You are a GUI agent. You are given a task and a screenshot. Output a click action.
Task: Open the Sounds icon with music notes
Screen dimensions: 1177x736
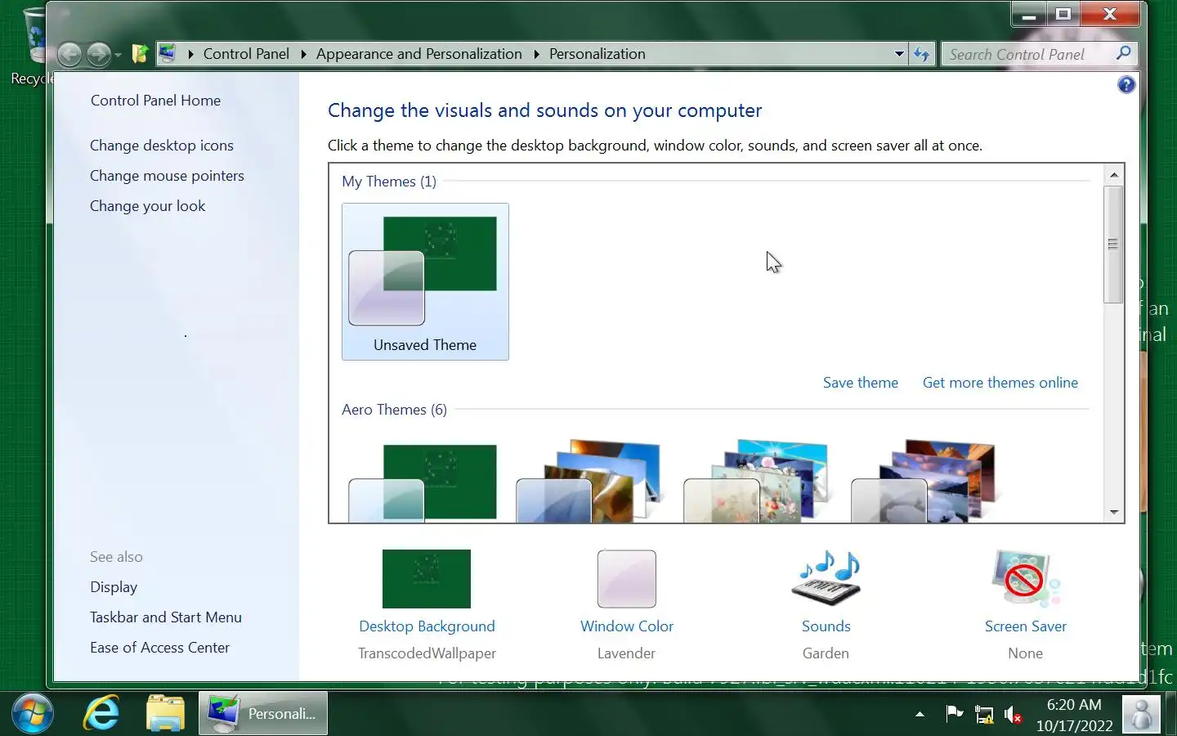826,579
